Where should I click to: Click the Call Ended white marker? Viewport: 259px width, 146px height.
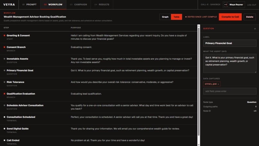[x=4, y=140]
